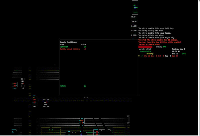Click the L LEG health bar
Screen dimensions: 200x136
point(134,38)
